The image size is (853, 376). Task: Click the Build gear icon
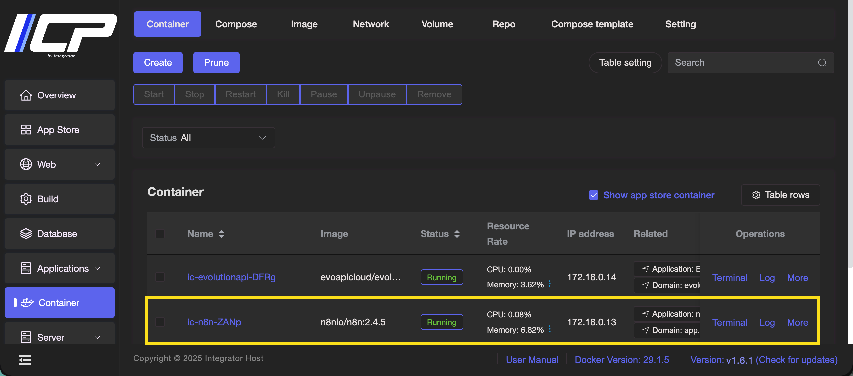click(x=26, y=199)
